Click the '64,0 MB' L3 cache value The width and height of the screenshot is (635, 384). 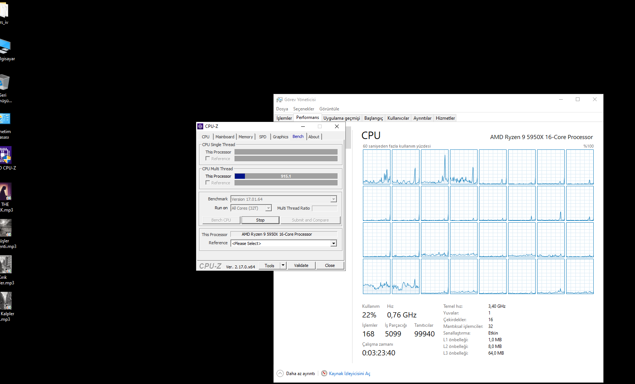coord(496,353)
